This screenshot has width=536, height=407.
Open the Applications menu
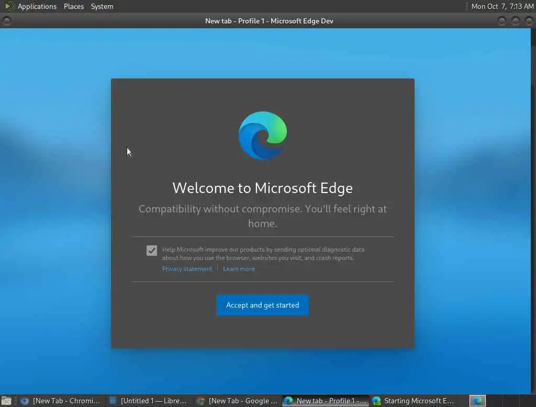tap(37, 6)
